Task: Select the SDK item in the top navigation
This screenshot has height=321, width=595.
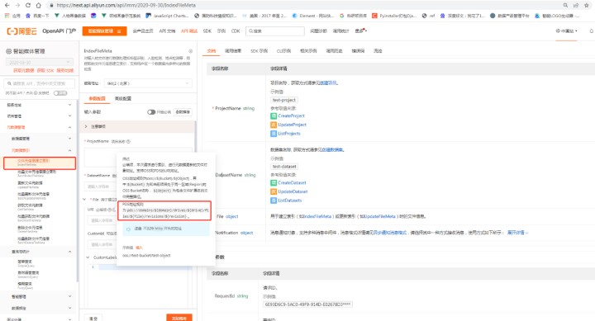Action: click(x=207, y=31)
